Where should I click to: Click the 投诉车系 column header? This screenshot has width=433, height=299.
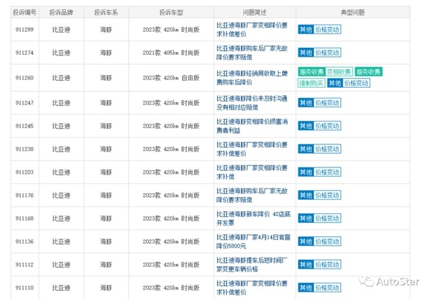pyautogui.click(x=106, y=12)
